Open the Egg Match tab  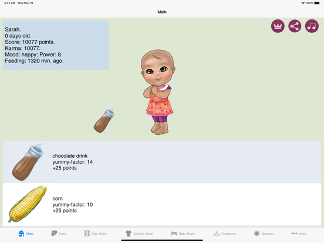[96, 234]
